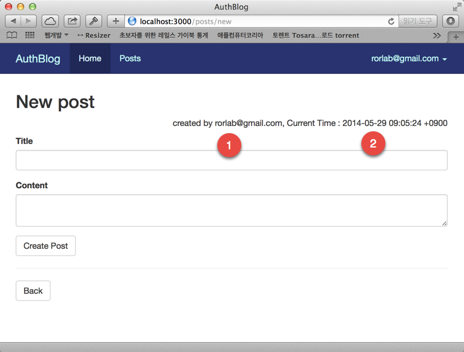Open the downloads arrow icon

450,21
